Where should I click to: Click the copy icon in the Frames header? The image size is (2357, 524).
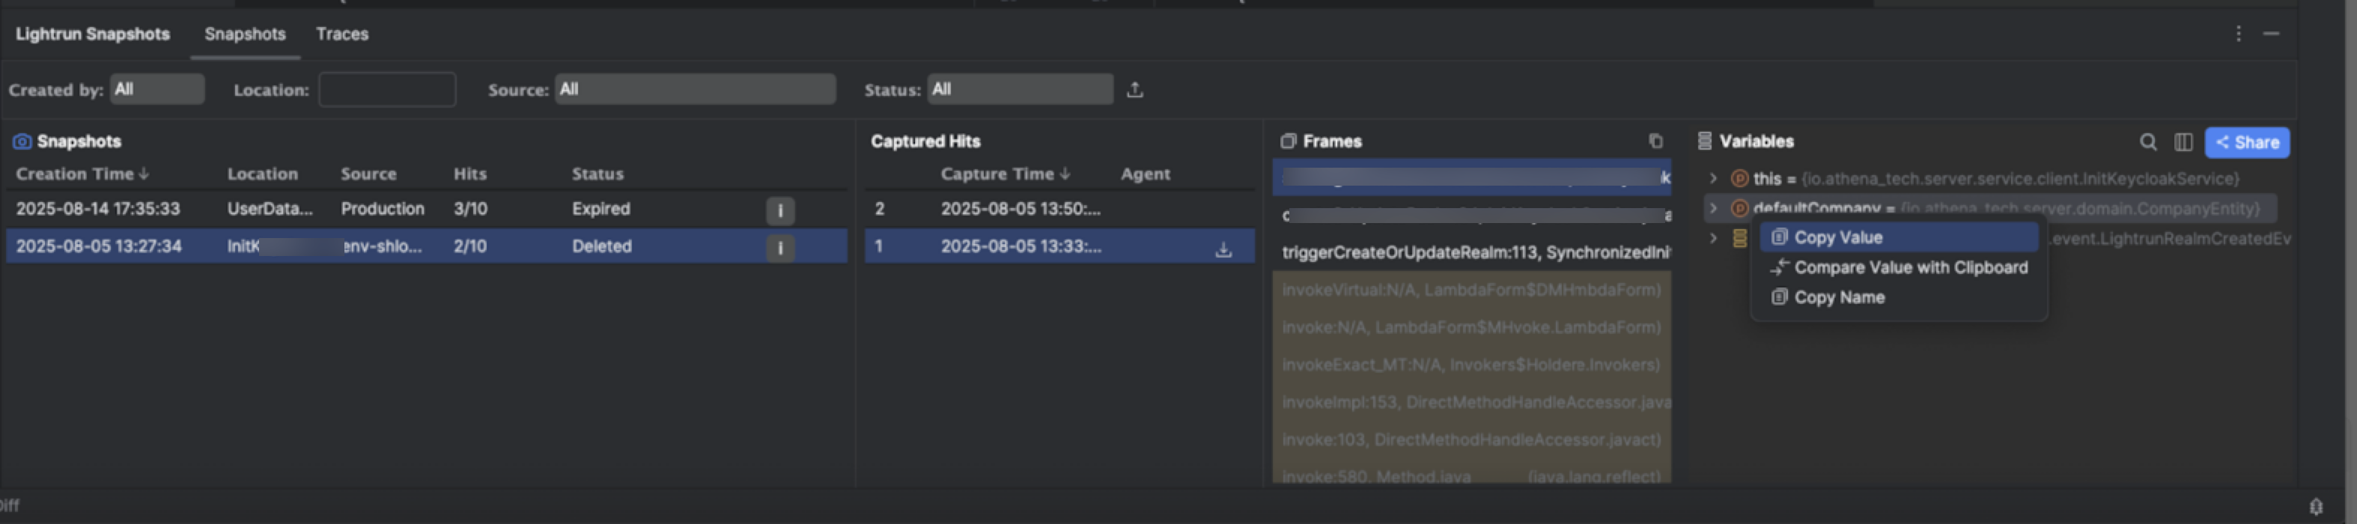click(1655, 141)
